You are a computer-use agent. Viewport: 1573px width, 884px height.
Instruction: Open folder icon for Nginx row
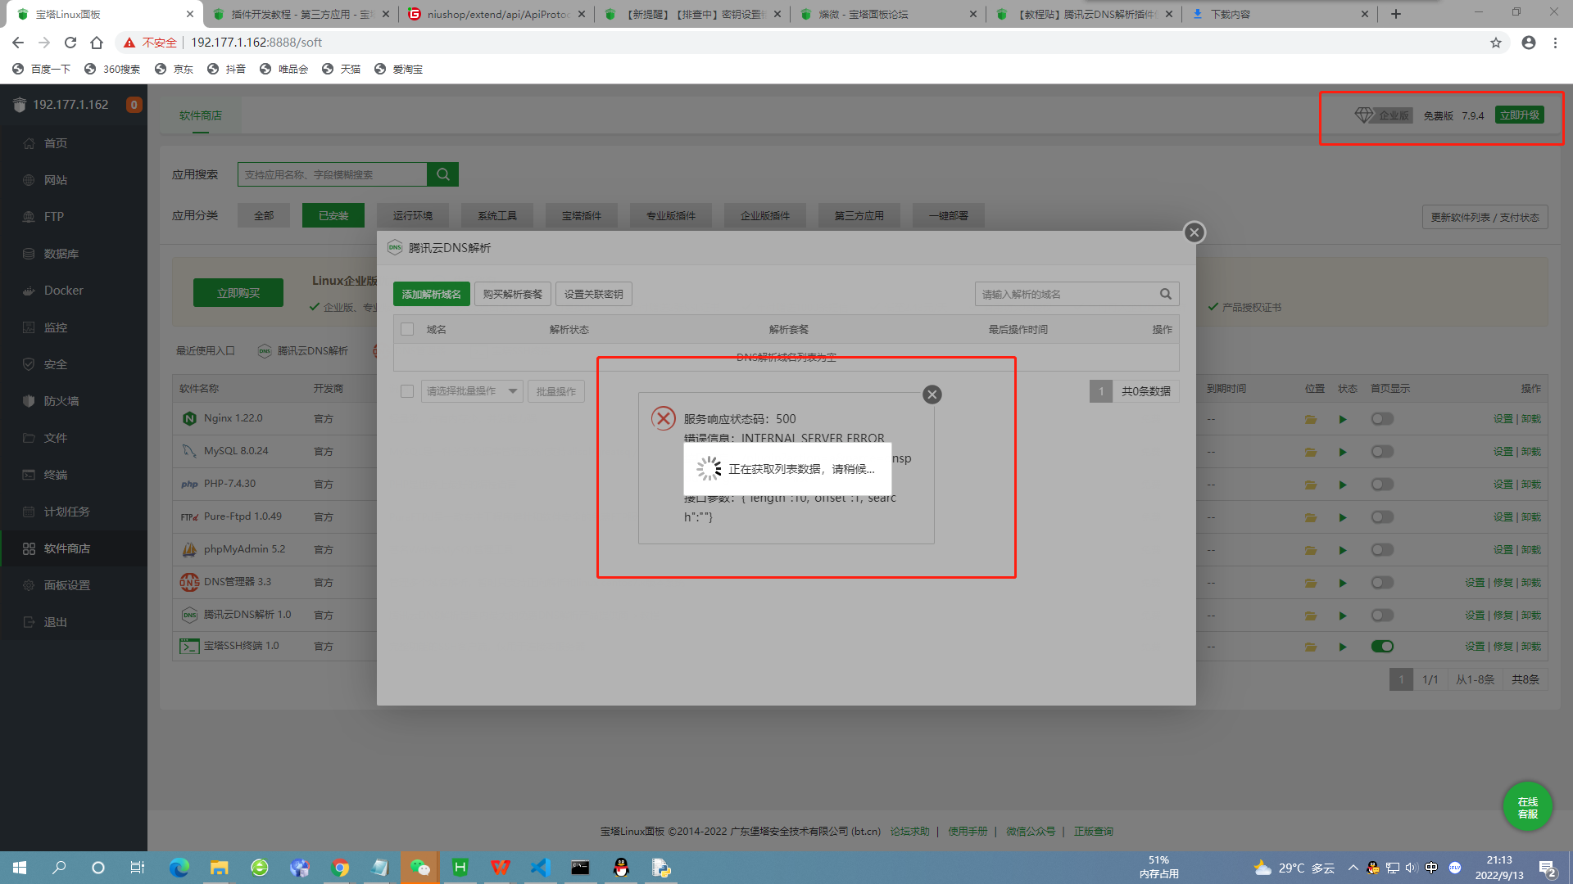tap(1311, 419)
